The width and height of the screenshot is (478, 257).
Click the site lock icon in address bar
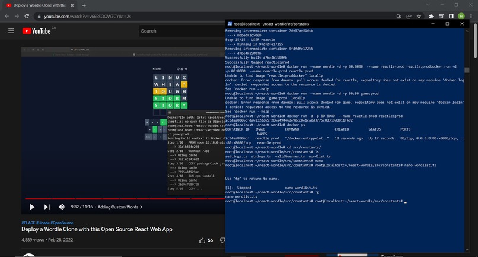pyautogui.click(x=39, y=17)
